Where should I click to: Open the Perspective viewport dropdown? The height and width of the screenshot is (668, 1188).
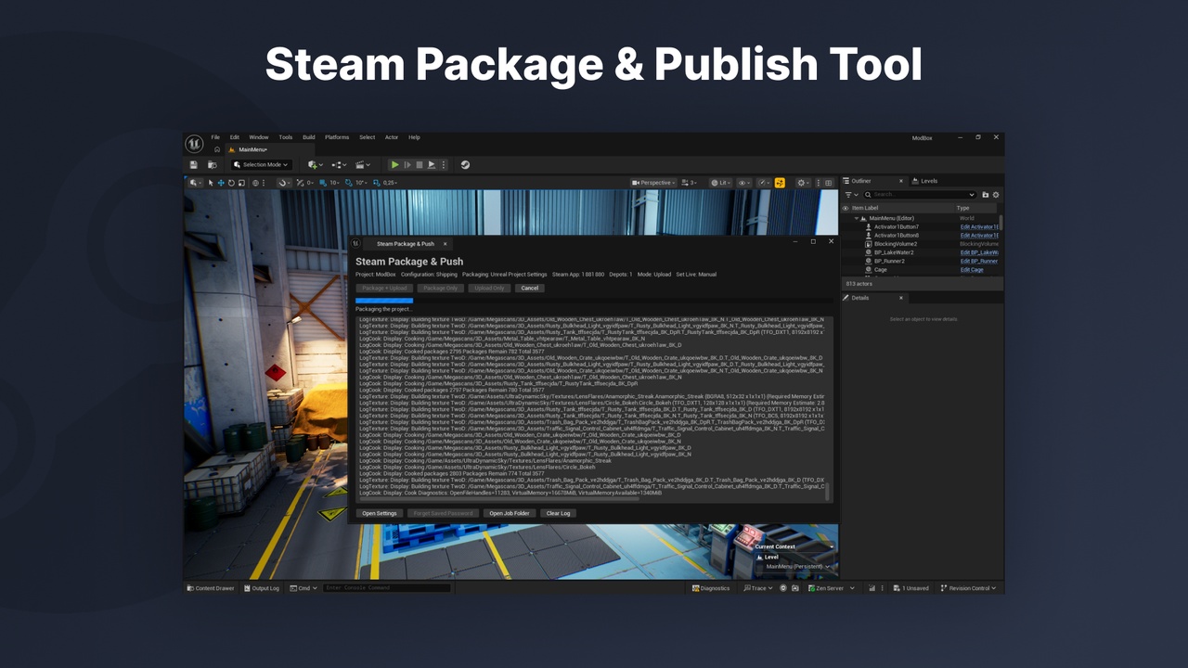tap(653, 183)
